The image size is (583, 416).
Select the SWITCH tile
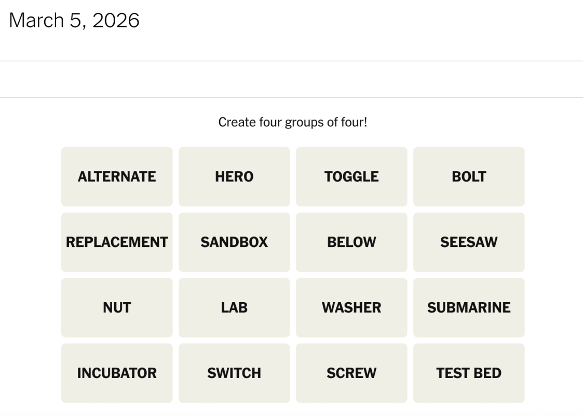234,373
